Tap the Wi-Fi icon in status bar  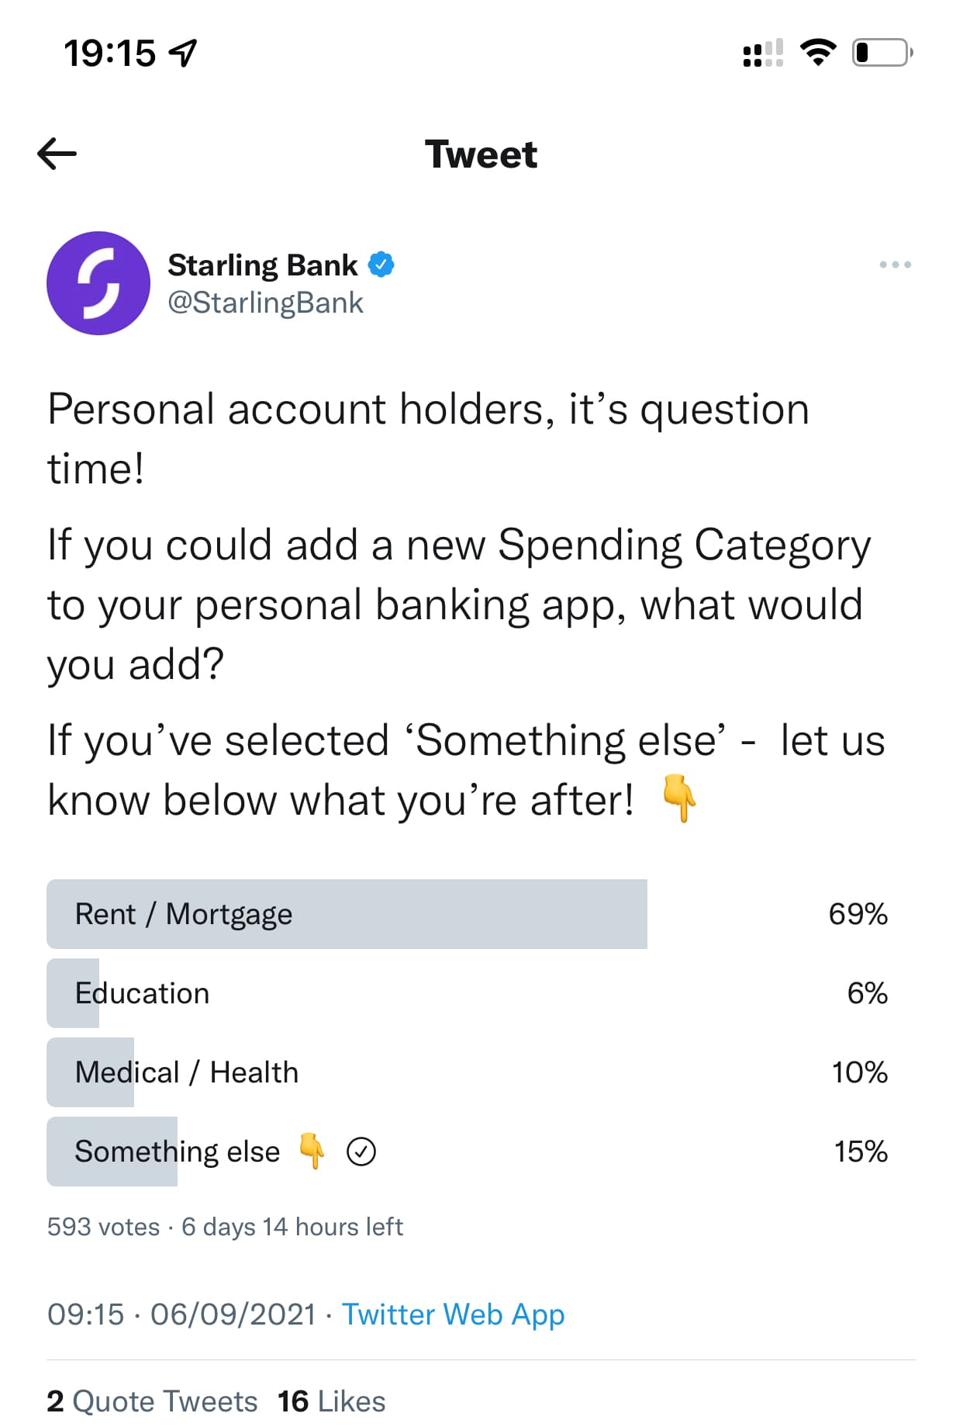pos(817,53)
